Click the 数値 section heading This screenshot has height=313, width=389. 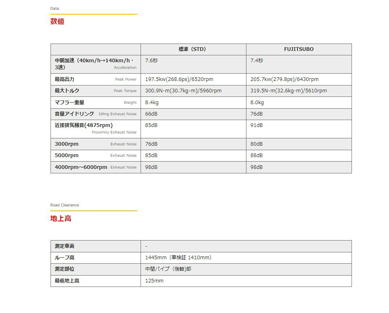click(57, 22)
